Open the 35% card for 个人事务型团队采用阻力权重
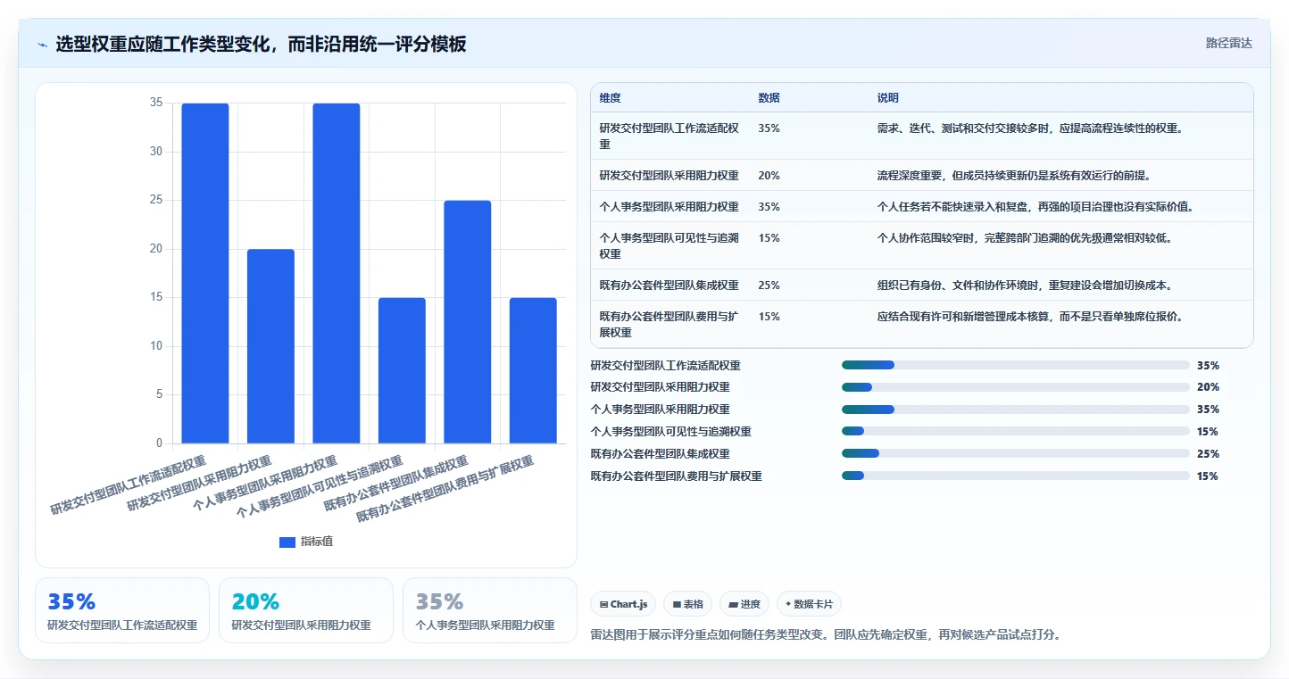 pos(490,610)
